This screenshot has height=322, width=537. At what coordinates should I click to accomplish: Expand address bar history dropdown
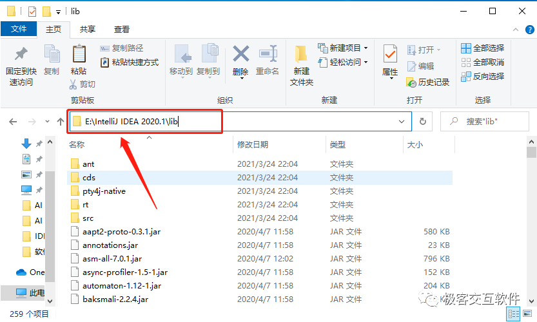[x=402, y=122]
